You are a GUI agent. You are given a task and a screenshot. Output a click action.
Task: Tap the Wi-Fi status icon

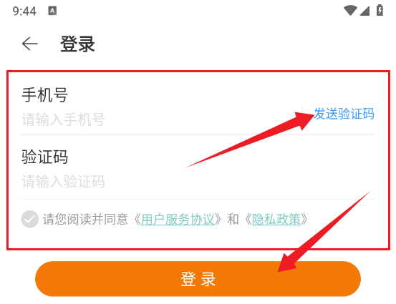coord(350,11)
